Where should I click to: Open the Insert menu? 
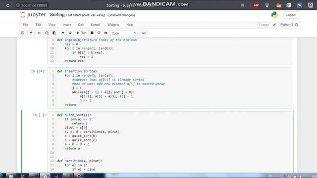(x=67, y=25)
